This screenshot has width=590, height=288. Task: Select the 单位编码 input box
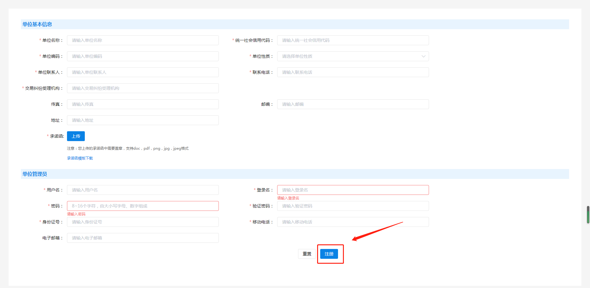(x=143, y=56)
